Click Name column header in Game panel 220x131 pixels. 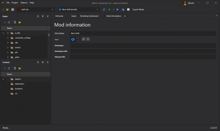pos(26,28)
